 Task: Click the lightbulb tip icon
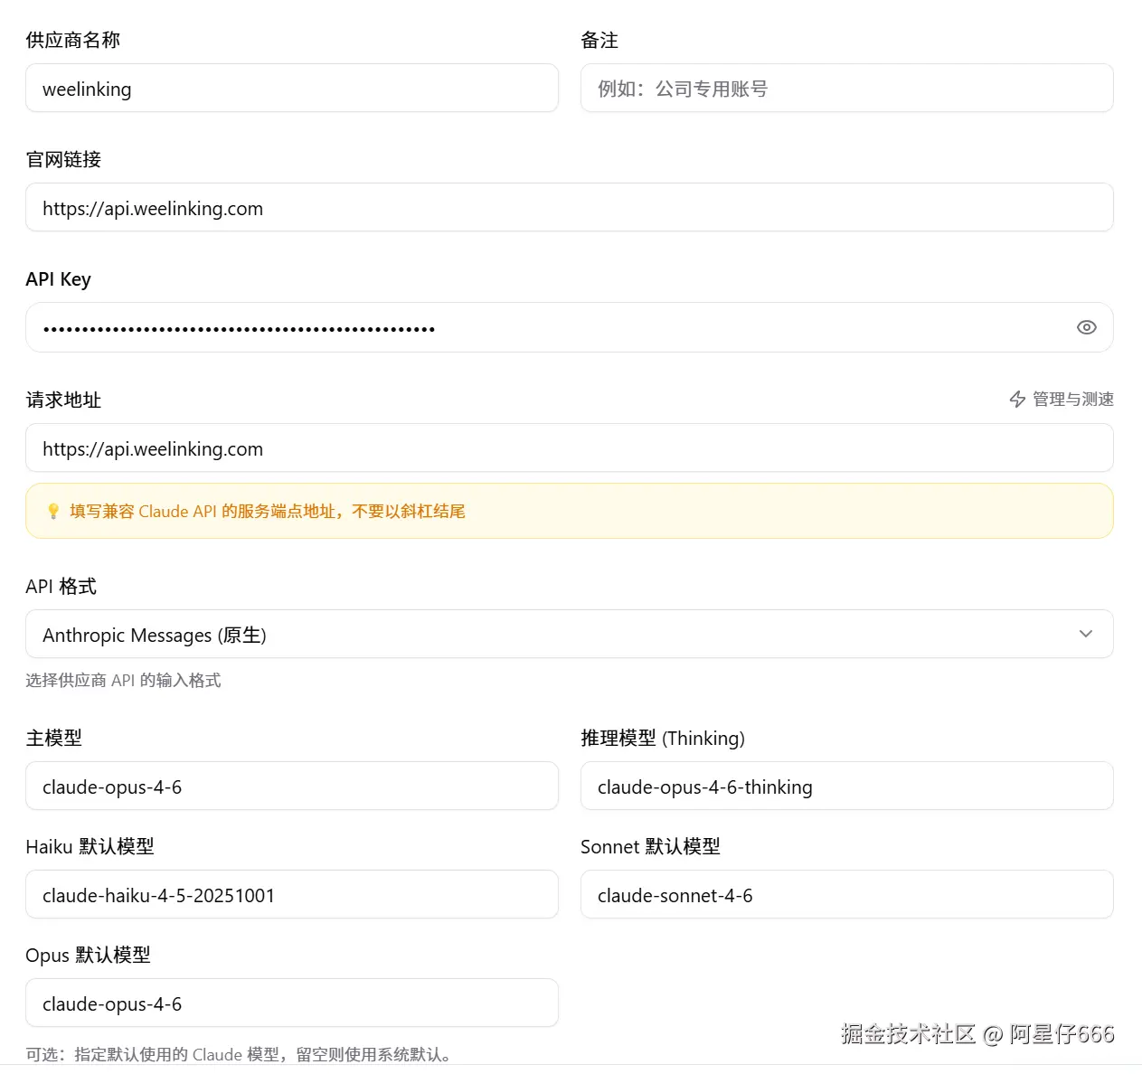tap(53, 511)
